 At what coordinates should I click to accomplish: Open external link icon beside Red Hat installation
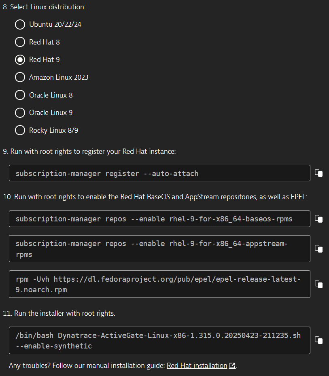[x=232, y=365]
